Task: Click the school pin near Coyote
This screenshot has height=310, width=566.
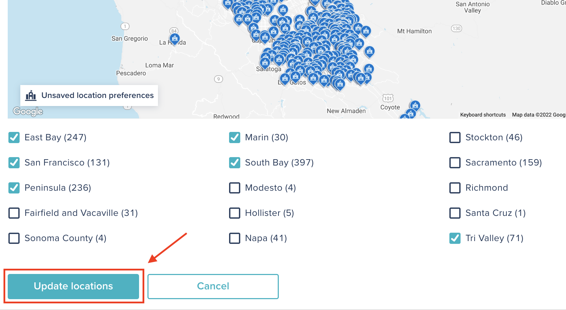Action: coord(415,105)
